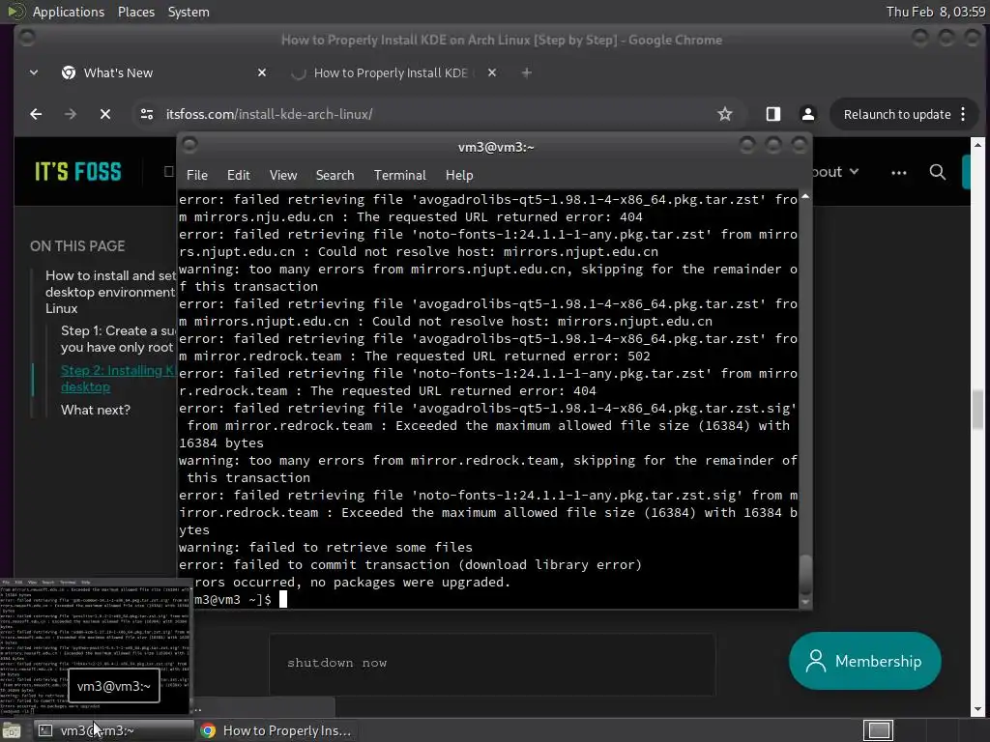Select vm3@vm3:~ terminal taskbar entry
Viewport: 990px width, 742px height.
coord(112,730)
